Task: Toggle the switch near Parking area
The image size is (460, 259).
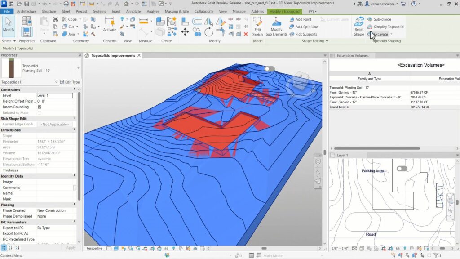Action: pyautogui.click(x=402, y=169)
